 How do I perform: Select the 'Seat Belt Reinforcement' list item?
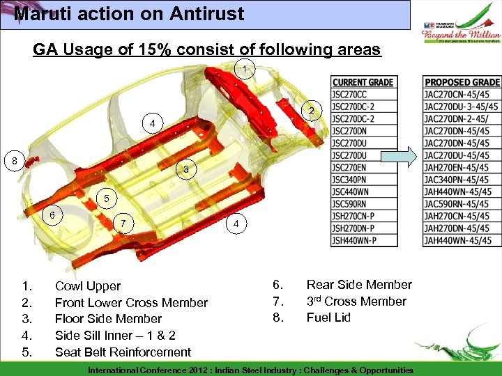click(x=123, y=352)
